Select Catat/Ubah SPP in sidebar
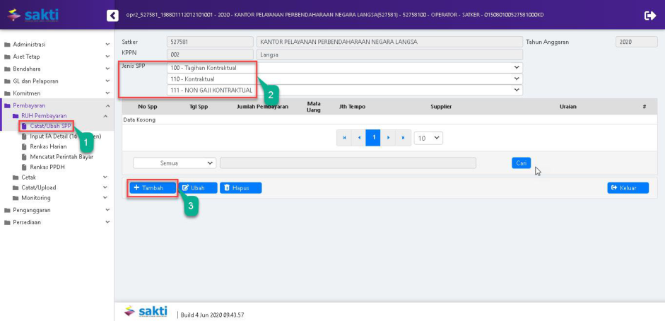Viewport: 665px width, 321px height. point(49,126)
